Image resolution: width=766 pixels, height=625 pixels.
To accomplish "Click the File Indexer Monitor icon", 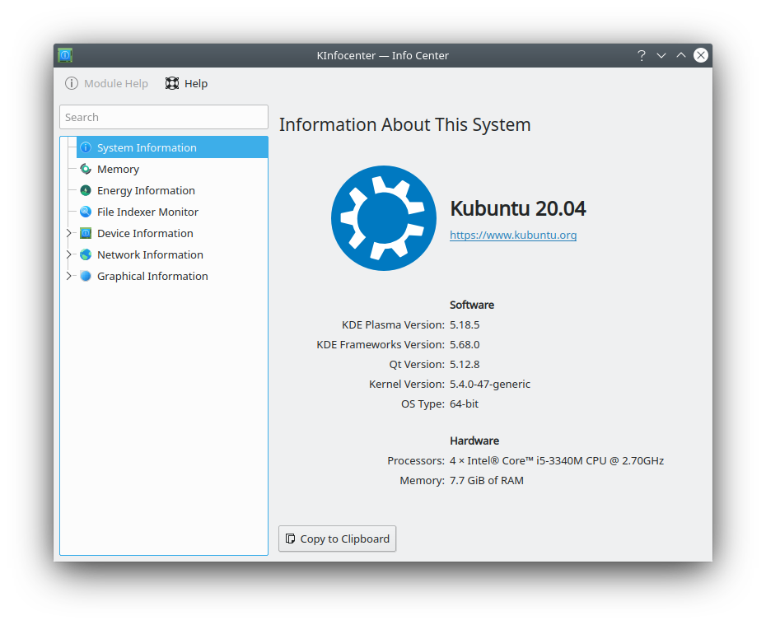I will tap(86, 212).
